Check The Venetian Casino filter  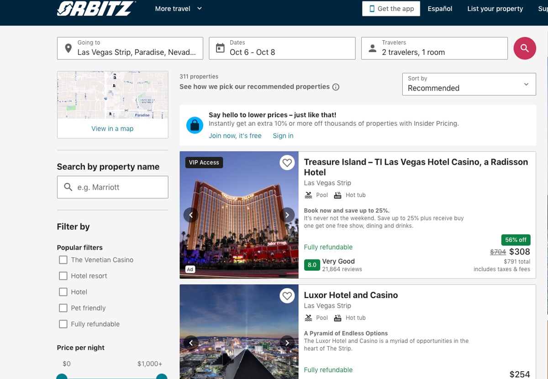(63, 260)
